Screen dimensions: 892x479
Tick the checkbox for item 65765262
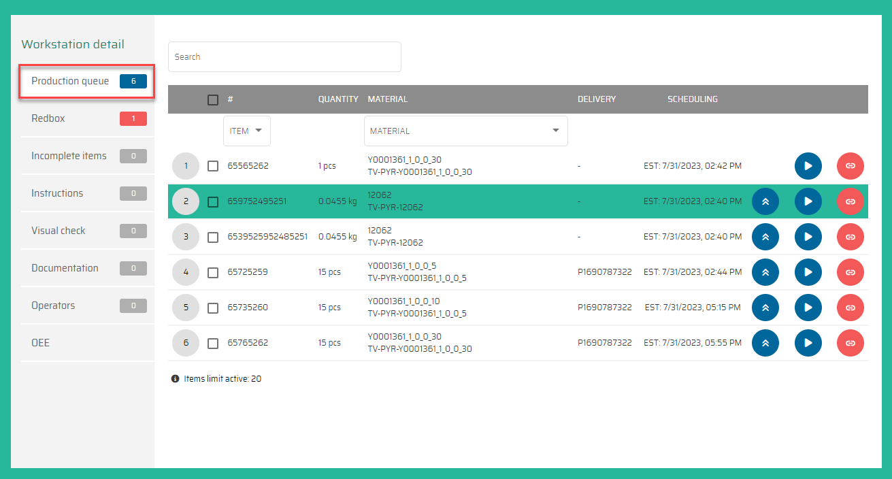click(x=213, y=343)
